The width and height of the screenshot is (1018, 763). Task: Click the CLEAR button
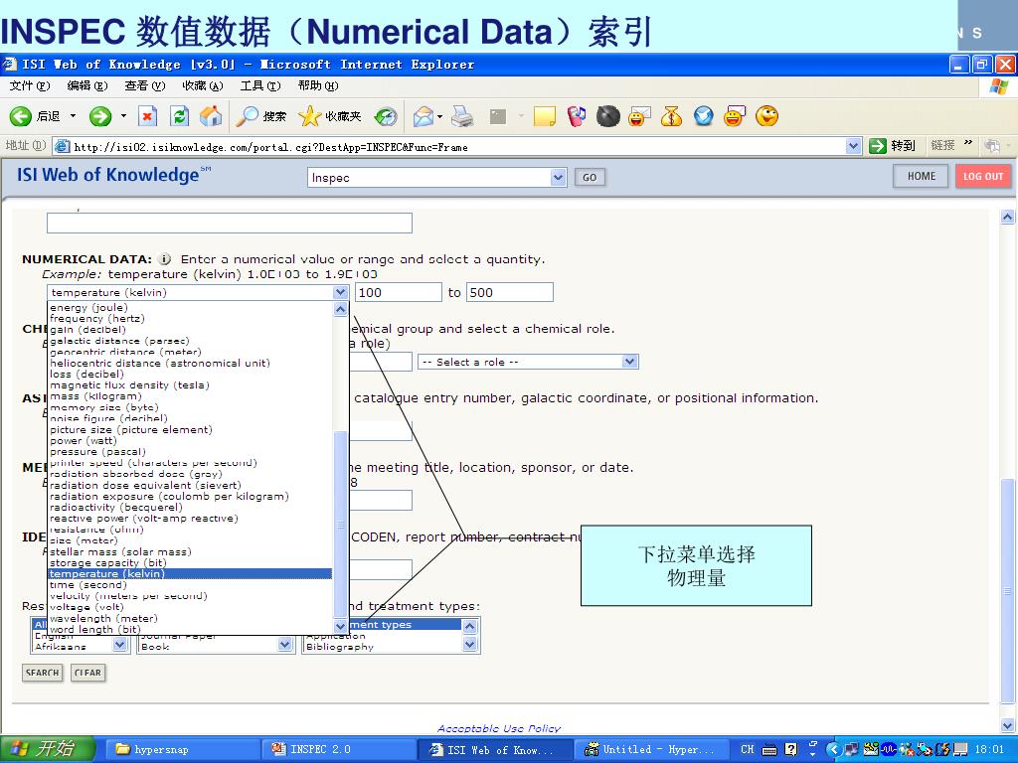pos(87,673)
